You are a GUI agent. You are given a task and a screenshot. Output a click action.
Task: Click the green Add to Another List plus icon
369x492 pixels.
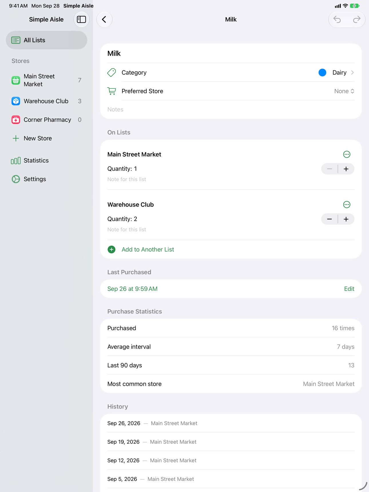(x=112, y=249)
